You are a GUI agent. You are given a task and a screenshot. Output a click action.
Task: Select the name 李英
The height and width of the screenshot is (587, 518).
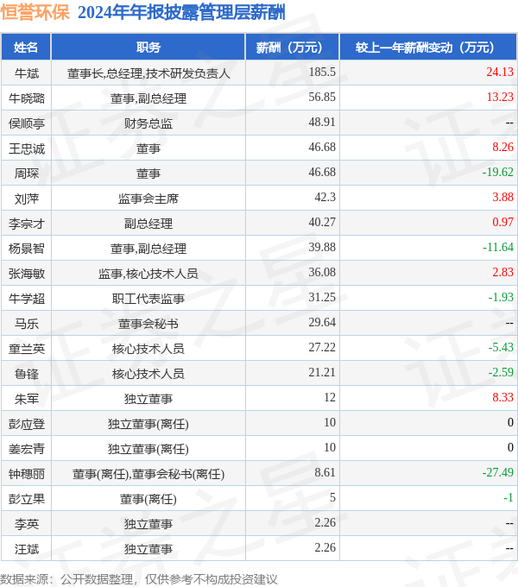tap(26, 525)
